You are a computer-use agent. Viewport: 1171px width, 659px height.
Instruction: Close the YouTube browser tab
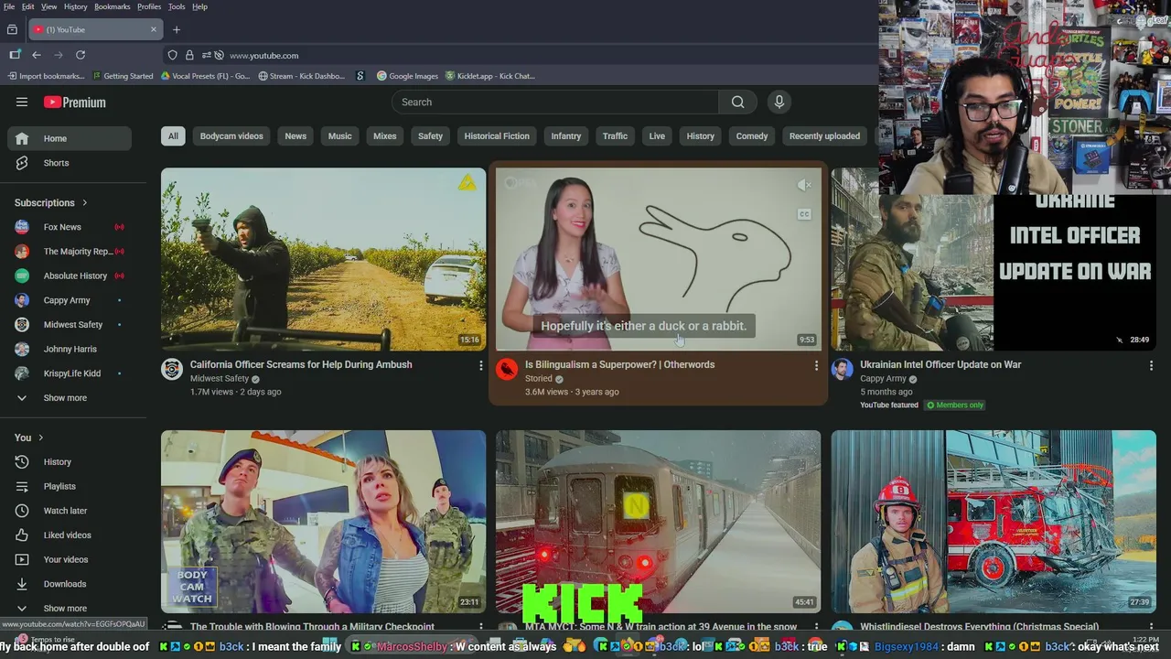[x=153, y=29]
